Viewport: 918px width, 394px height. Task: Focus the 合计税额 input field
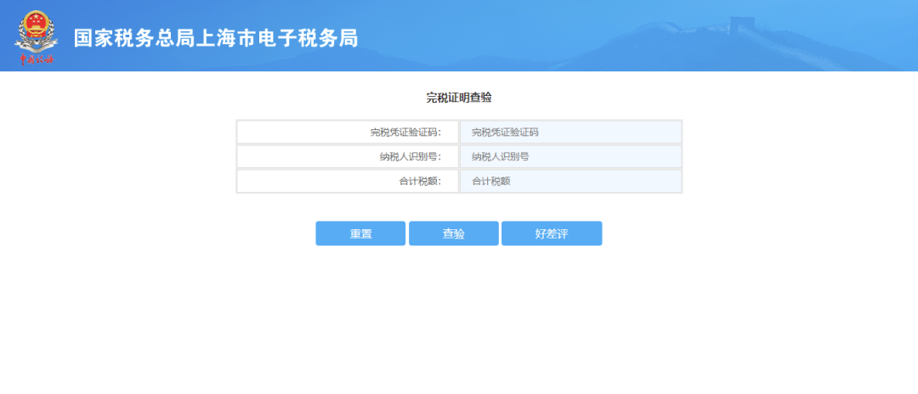571,181
